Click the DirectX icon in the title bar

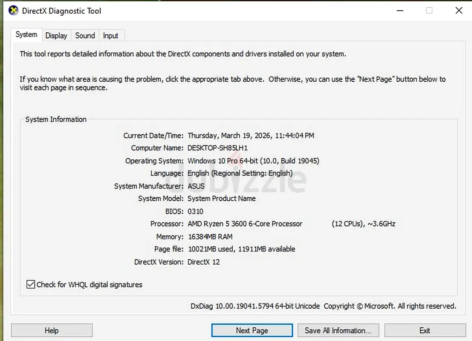tap(13, 11)
